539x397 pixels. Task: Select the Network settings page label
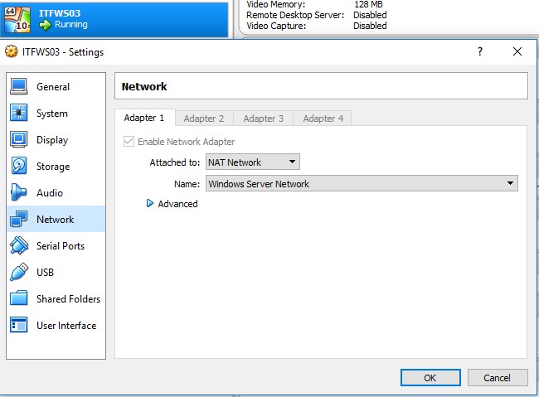point(55,220)
